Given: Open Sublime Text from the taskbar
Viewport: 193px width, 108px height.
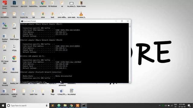Looking at the screenshot, I should tap(52, 105).
